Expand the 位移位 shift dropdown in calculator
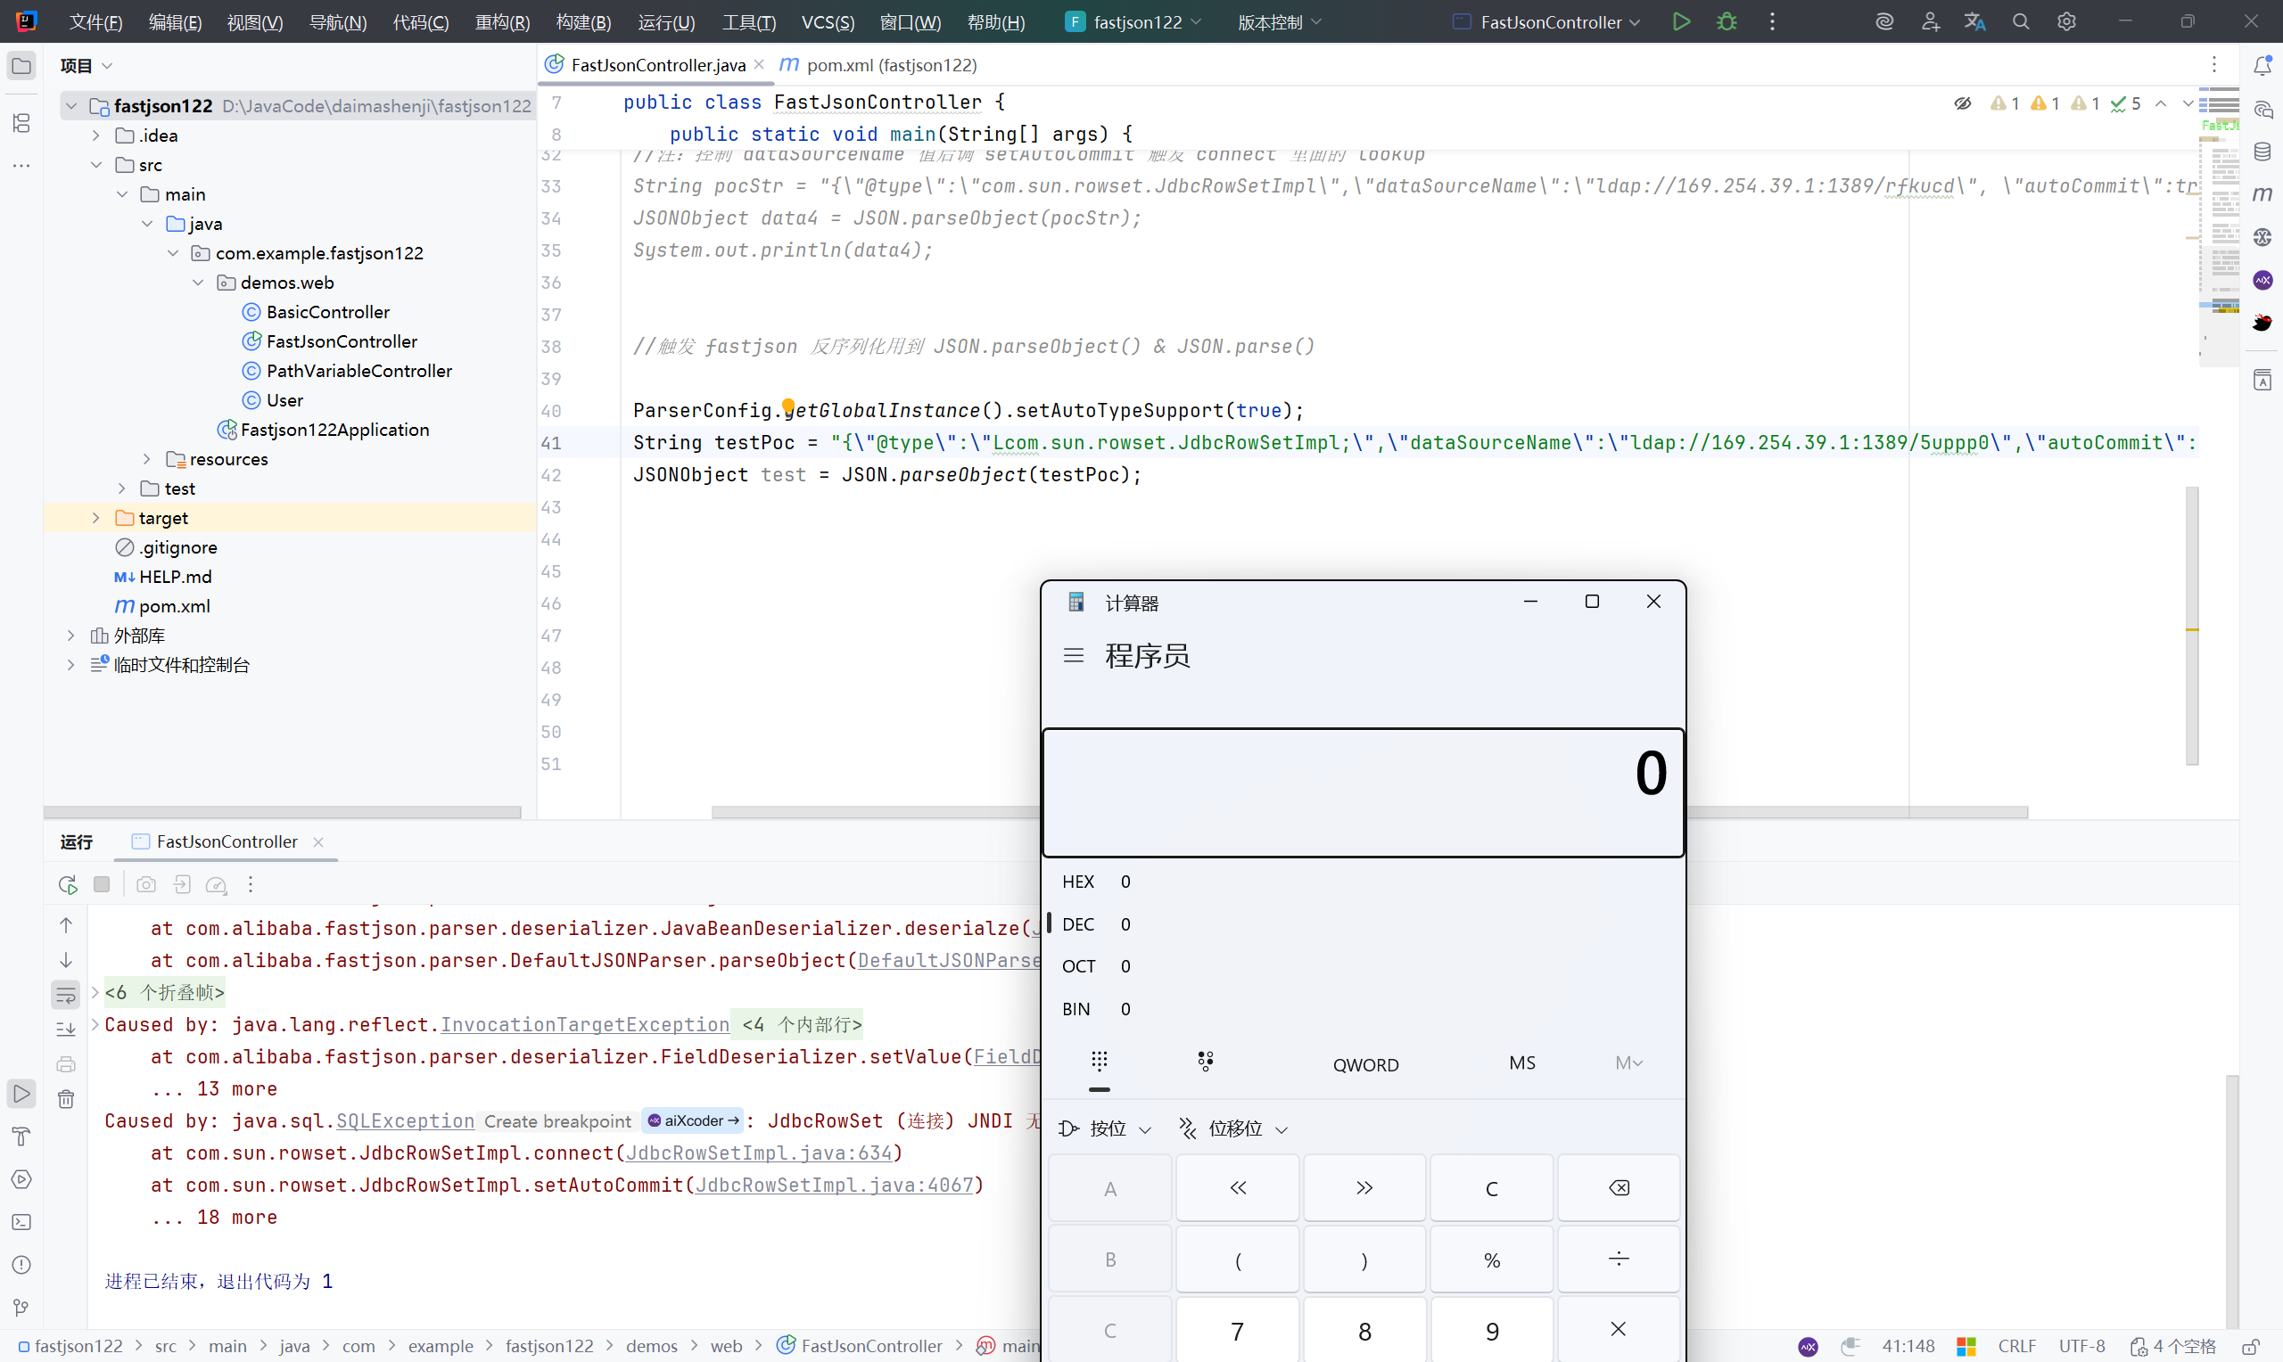 point(1234,1128)
